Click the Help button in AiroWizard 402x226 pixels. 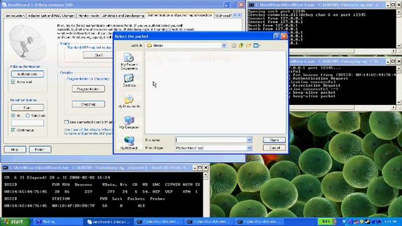click(15, 149)
